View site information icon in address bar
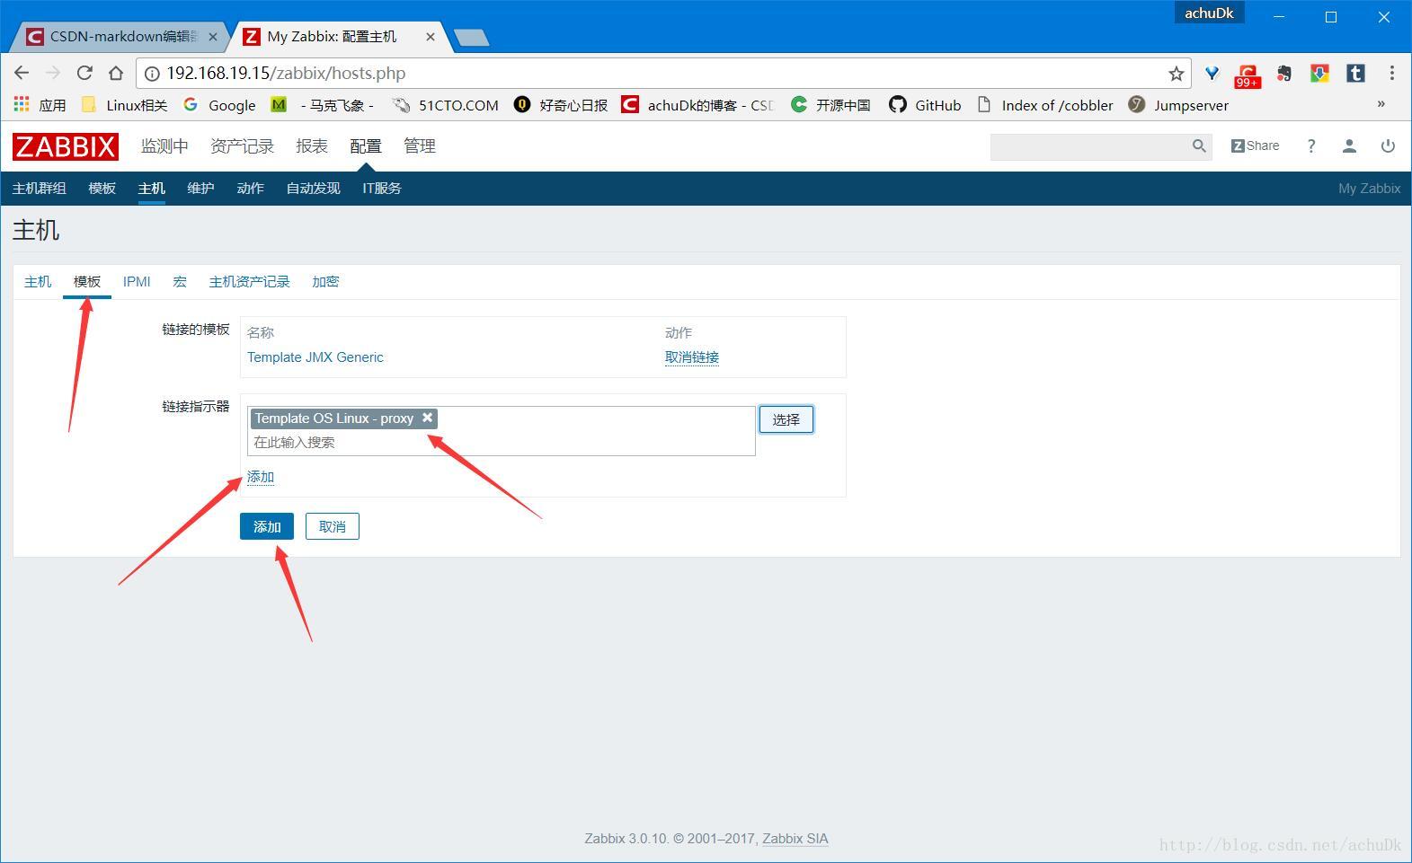The image size is (1412, 863). coord(153,74)
